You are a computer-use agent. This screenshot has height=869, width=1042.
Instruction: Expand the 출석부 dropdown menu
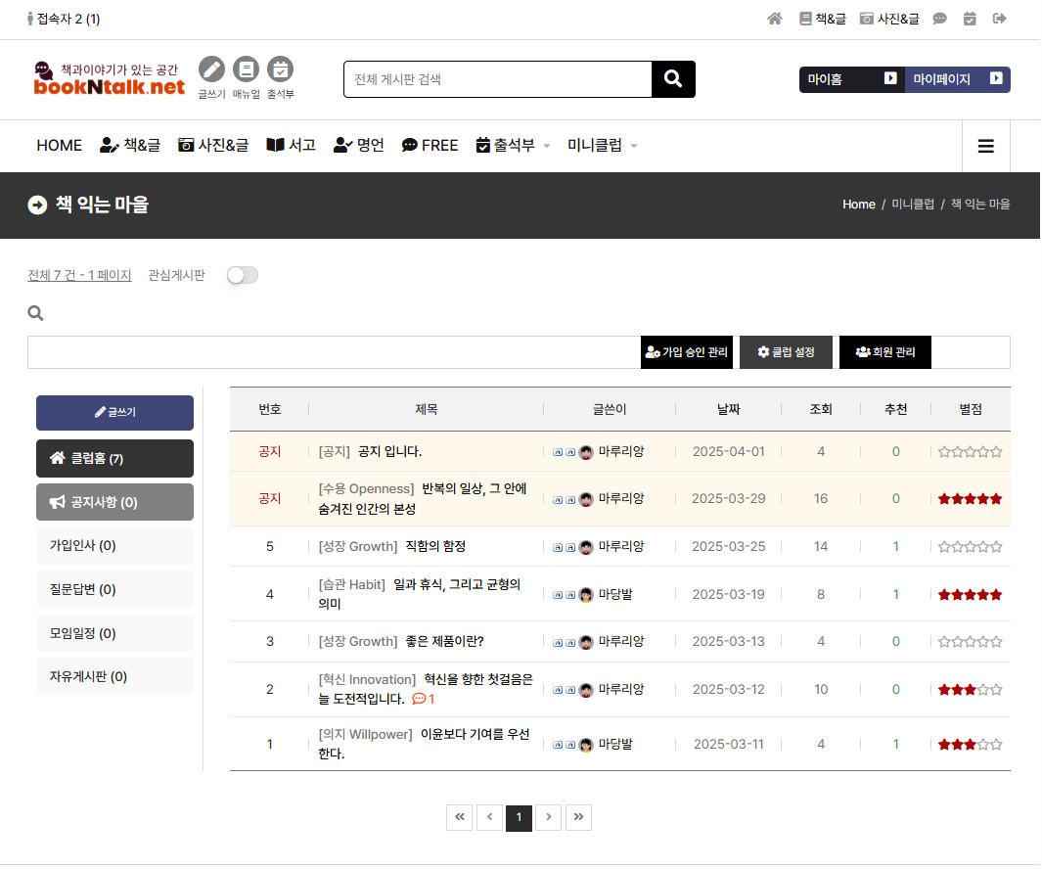513,145
